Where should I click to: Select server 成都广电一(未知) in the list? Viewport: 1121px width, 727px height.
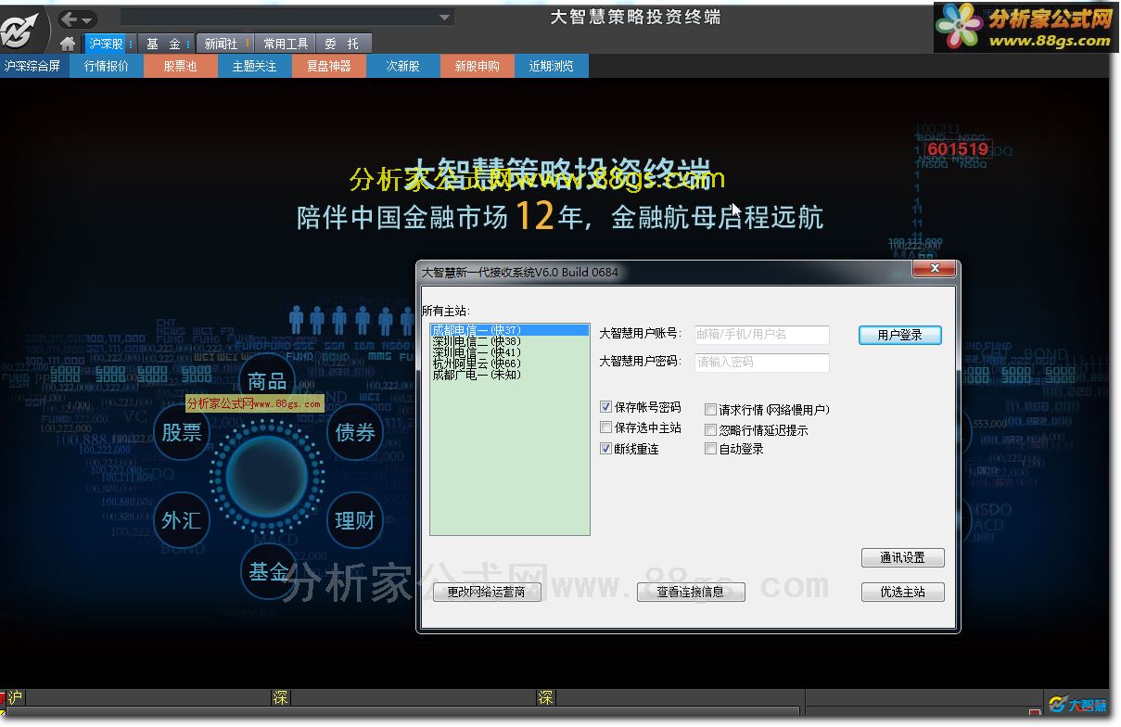[509, 375]
